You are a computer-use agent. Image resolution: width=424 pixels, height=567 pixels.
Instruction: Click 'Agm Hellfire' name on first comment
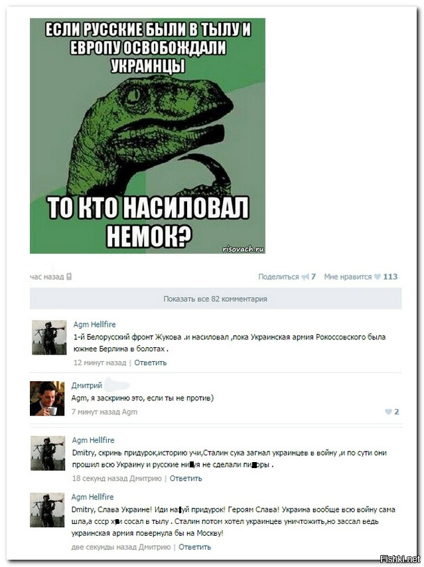click(95, 325)
